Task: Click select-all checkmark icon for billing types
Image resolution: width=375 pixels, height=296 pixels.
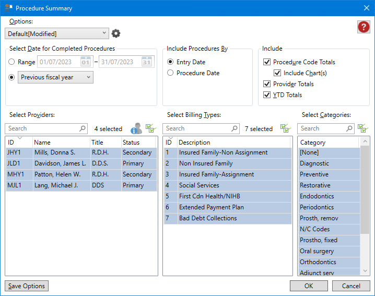Action: click(x=285, y=128)
